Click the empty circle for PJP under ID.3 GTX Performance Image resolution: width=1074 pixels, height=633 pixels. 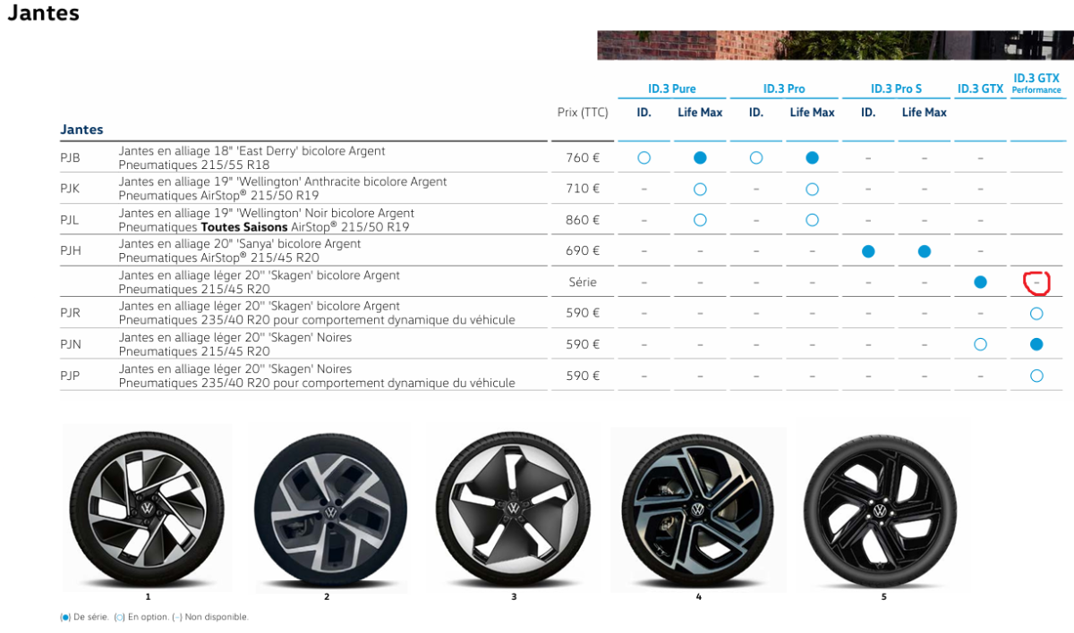tap(1036, 376)
